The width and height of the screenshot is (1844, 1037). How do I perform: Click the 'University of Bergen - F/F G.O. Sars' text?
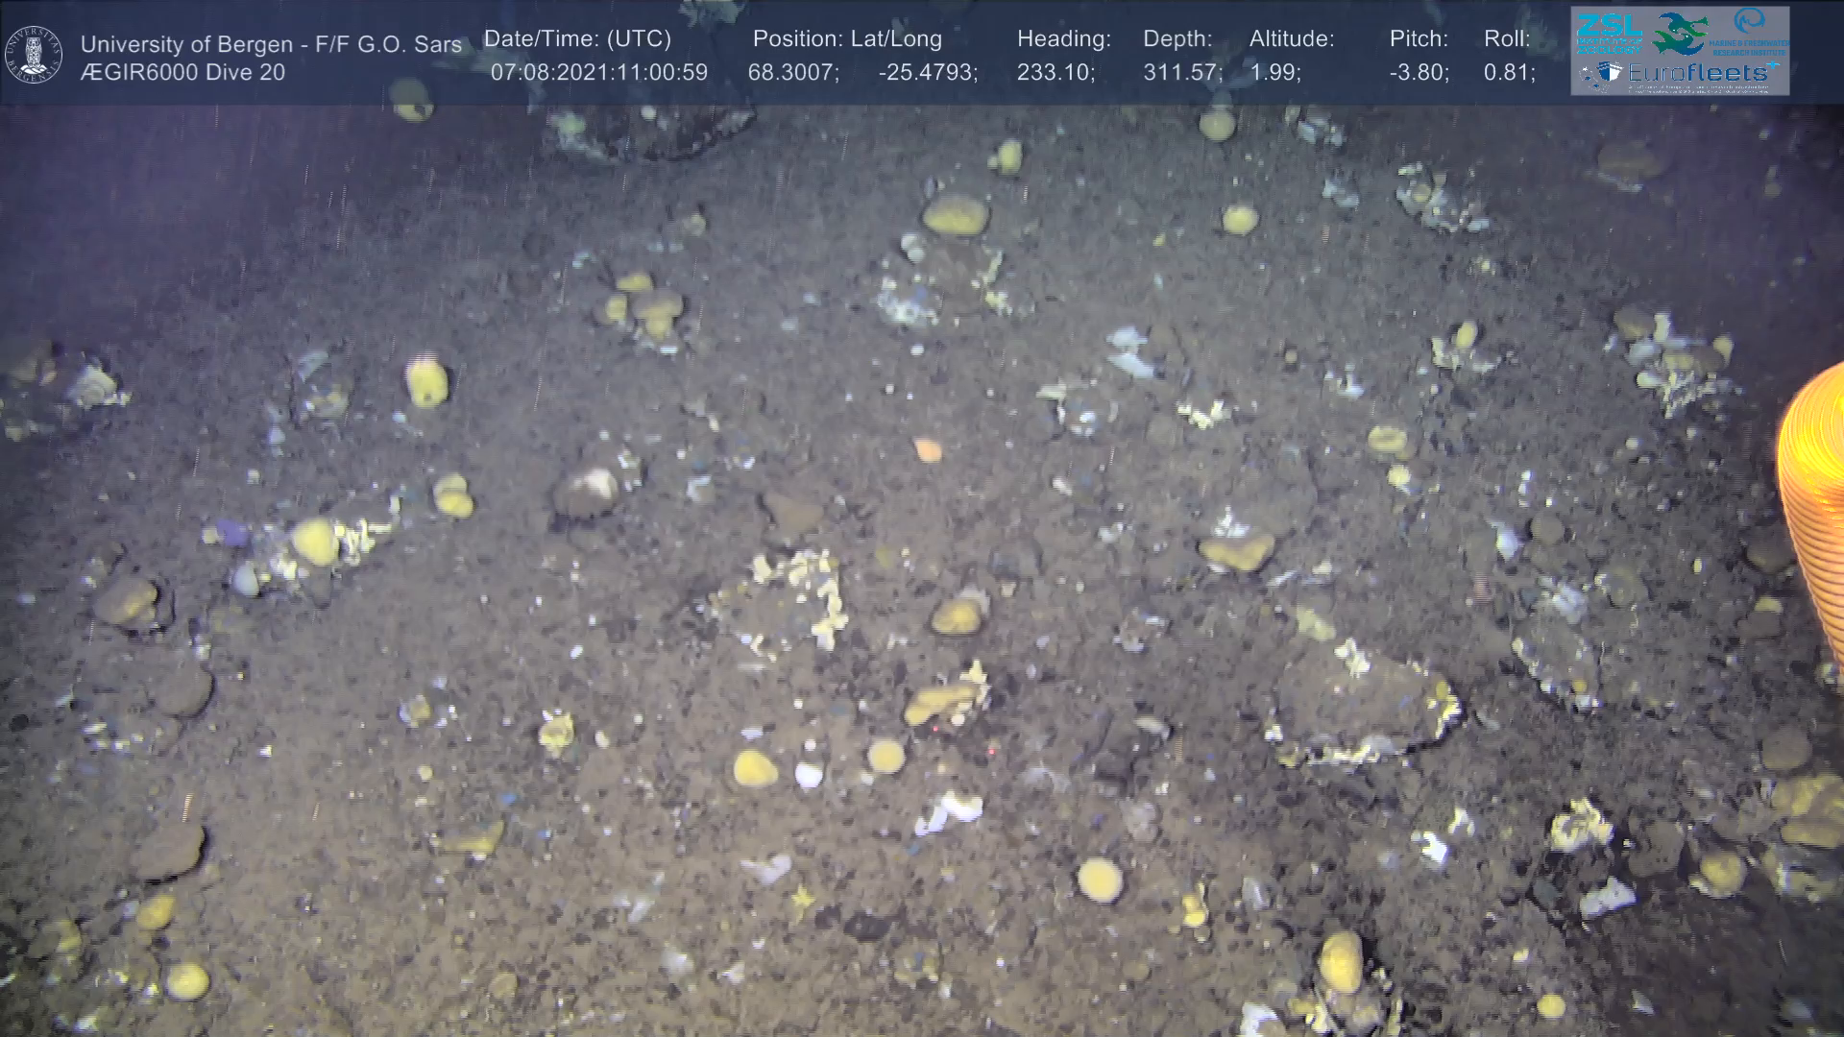point(271,44)
